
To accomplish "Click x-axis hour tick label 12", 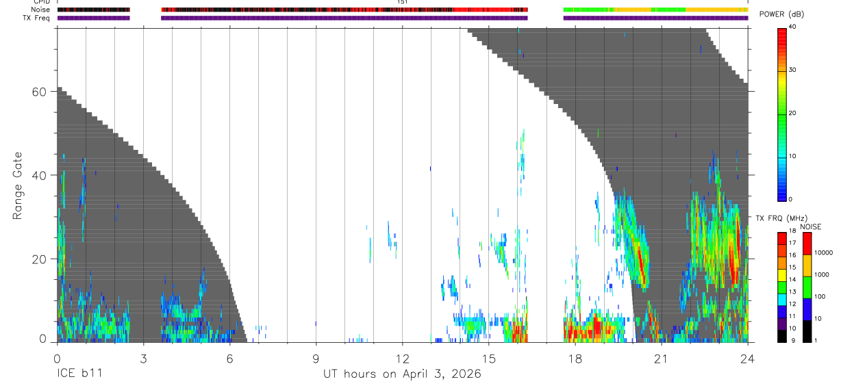I will (x=402, y=359).
